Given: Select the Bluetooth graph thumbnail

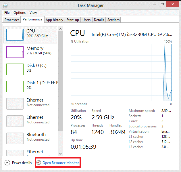Looking at the screenshot, I should pyautogui.click(x=15, y=138).
